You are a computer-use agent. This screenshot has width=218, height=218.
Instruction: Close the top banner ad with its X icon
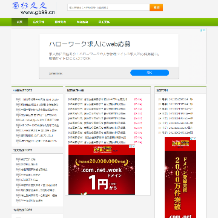204,30
